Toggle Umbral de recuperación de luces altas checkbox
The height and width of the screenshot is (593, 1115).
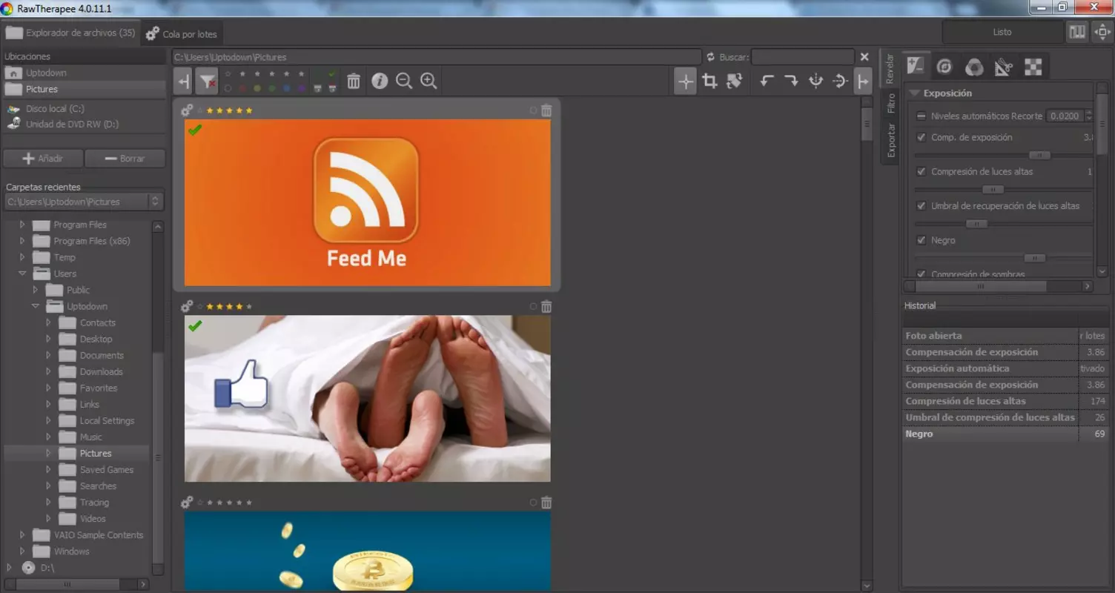coord(921,205)
